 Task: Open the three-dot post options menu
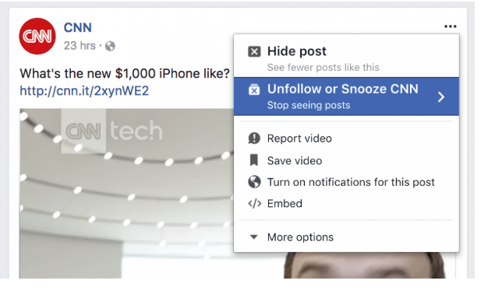click(450, 26)
